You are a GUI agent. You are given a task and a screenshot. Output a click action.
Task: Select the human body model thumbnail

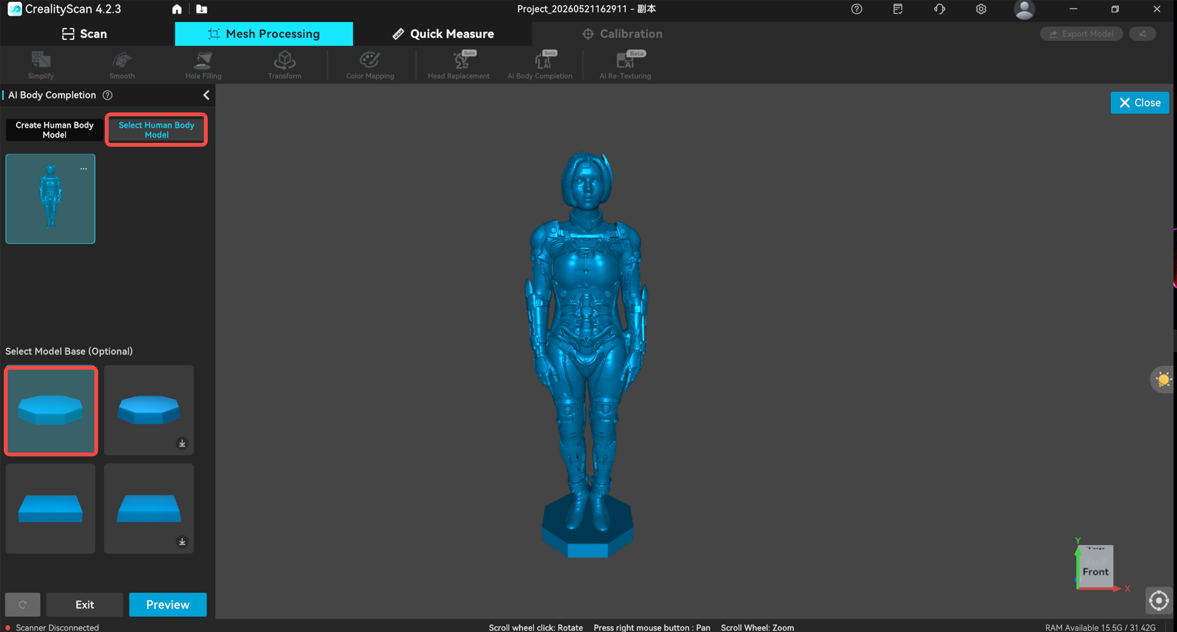(50, 199)
